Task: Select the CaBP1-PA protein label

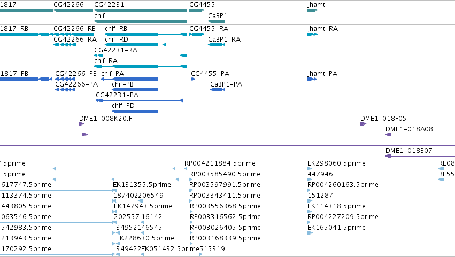Action: 226,84
